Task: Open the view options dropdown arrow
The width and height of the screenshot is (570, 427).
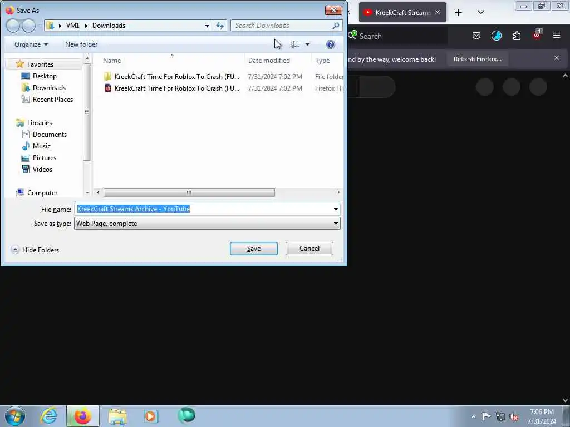Action: [307, 44]
